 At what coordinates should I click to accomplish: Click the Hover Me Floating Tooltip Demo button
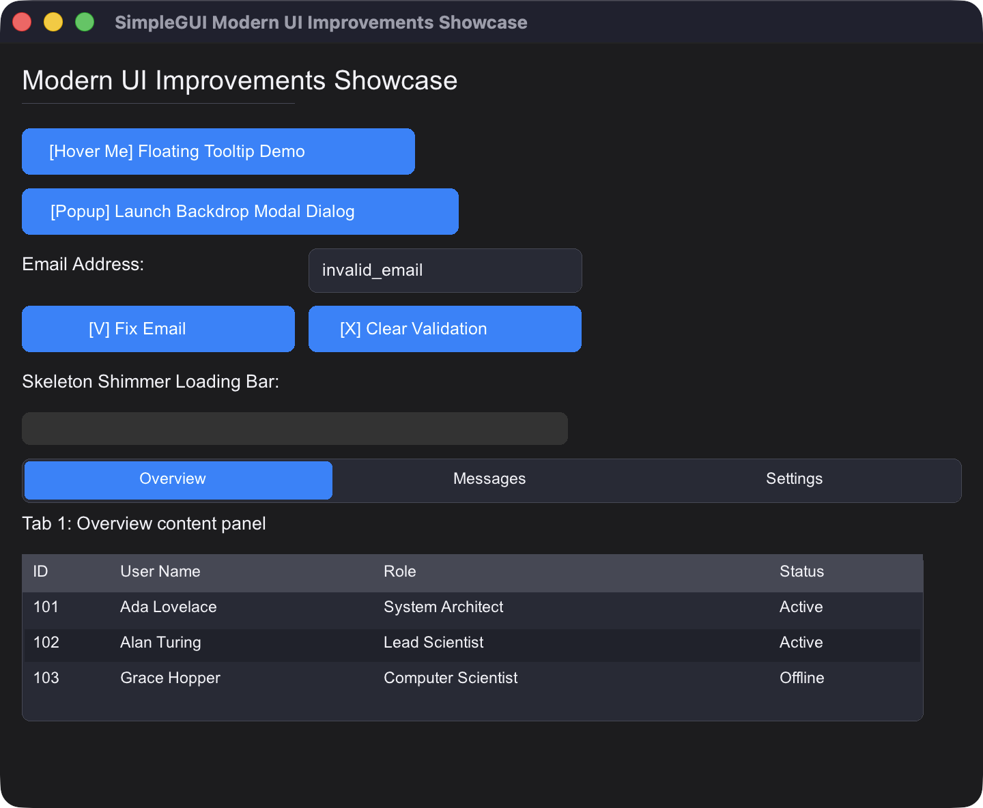[x=218, y=151]
